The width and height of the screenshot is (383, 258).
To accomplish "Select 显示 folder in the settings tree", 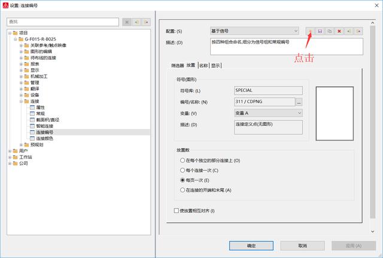I will pos(35,70).
